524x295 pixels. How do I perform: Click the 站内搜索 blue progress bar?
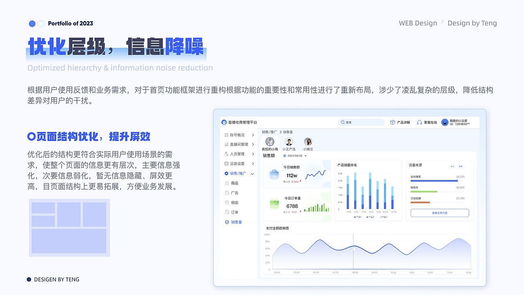click(434, 181)
